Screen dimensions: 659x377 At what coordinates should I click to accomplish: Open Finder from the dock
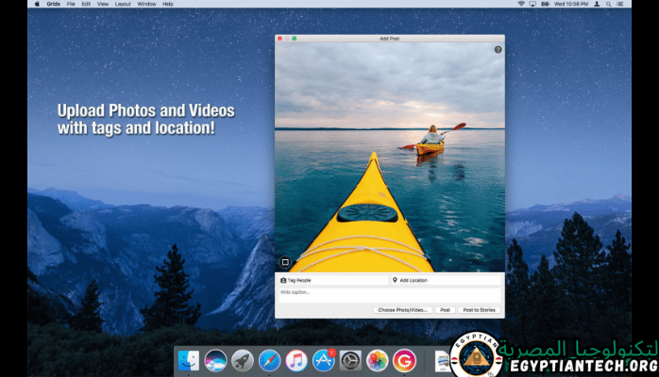point(188,360)
